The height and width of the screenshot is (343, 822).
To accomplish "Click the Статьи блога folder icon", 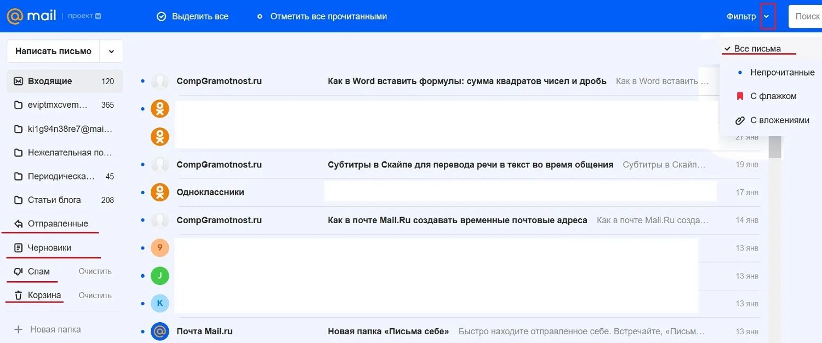I will pyautogui.click(x=18, y=200).
